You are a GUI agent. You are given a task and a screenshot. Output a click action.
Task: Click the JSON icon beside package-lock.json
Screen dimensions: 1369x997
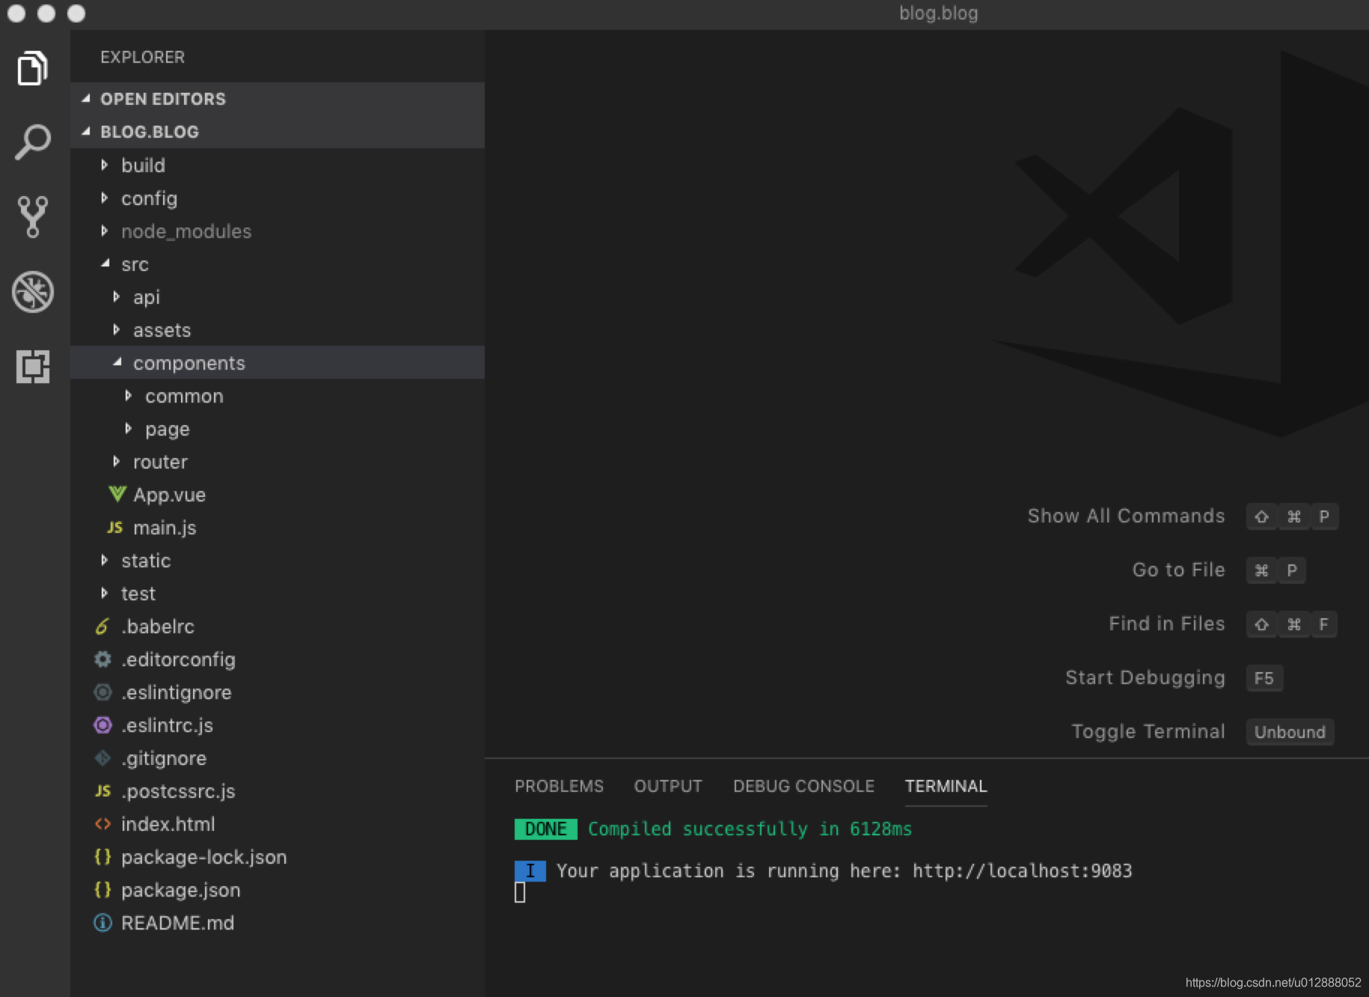pos(102,856)
